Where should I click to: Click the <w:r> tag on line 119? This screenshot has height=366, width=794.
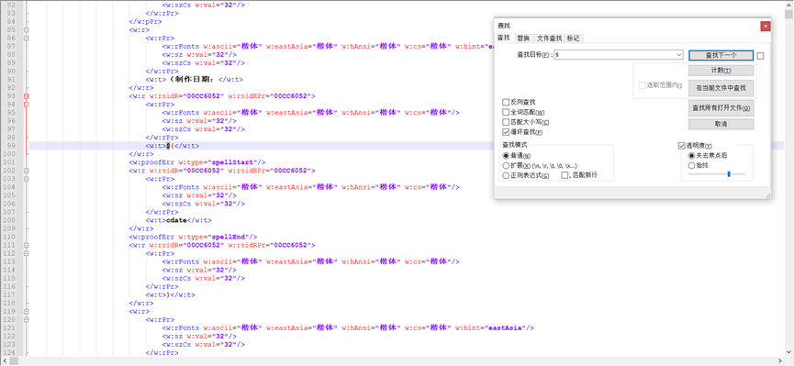coord(139,311)
